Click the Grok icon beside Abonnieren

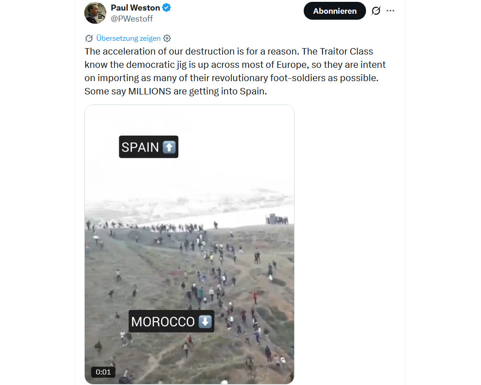coord(376,11)
